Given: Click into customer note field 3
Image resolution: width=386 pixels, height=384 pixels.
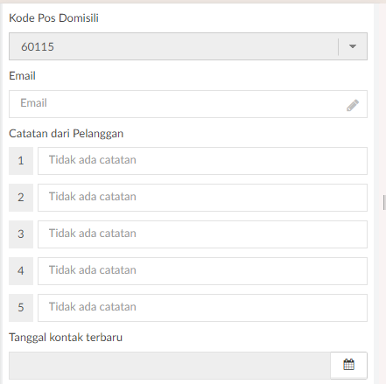Looking at the screenshot, I should click(x=202, y=234).
